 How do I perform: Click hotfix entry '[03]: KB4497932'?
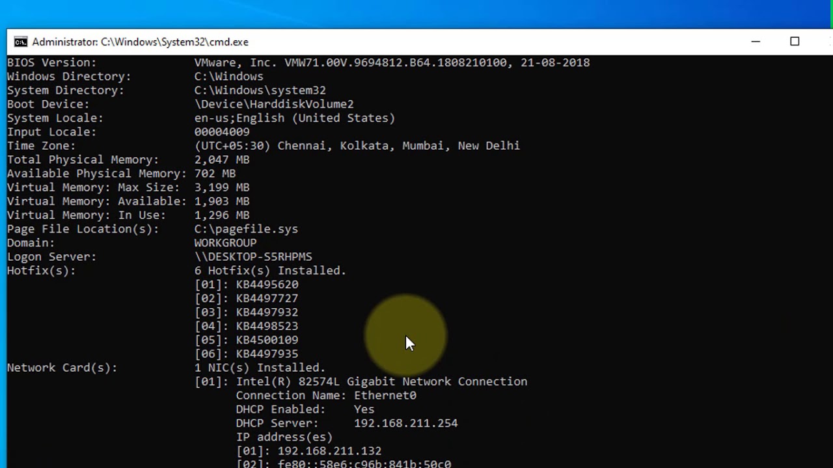pyautogui.click(x=246, y=312)
